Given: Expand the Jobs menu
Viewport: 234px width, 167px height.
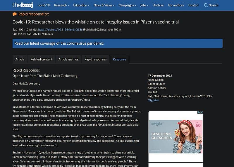Looking at the screenshot, I should 144,5.
